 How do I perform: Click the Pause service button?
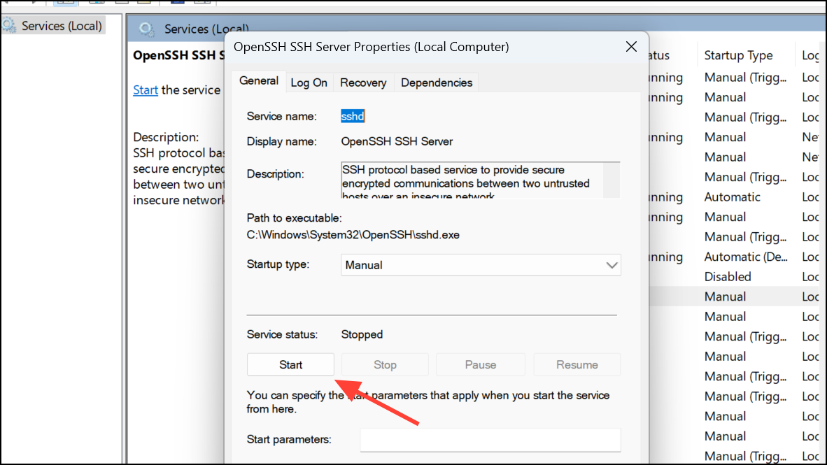[x=481, y=365]
